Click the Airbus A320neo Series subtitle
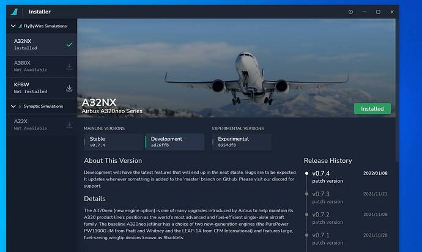The height and width of the screenshot is (252, 422). pyautogui.click(x=112, y=111)
